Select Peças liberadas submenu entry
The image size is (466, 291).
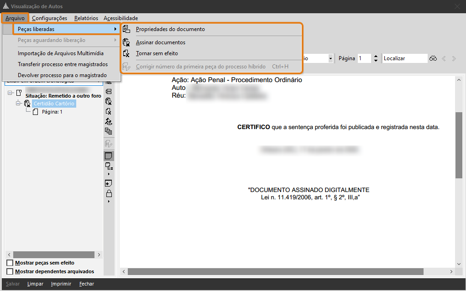tap(67, 29)
